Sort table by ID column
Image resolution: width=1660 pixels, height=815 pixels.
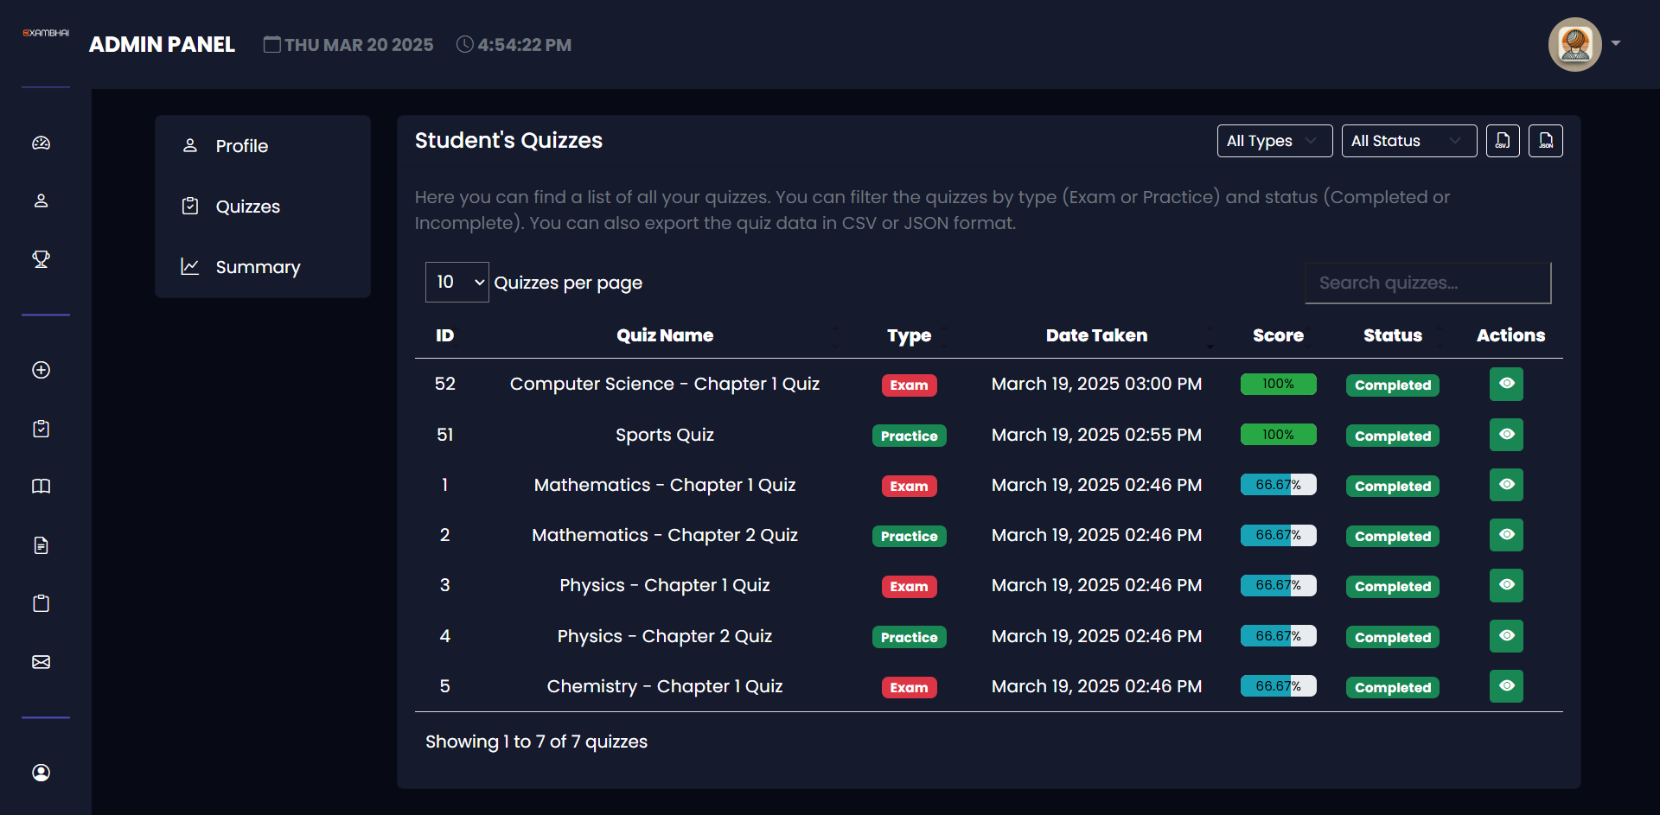[444, 335]
